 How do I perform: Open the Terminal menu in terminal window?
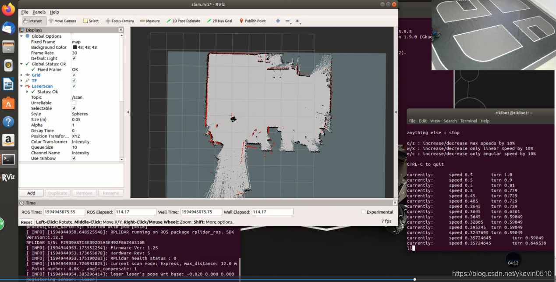(x=468, y=121)
